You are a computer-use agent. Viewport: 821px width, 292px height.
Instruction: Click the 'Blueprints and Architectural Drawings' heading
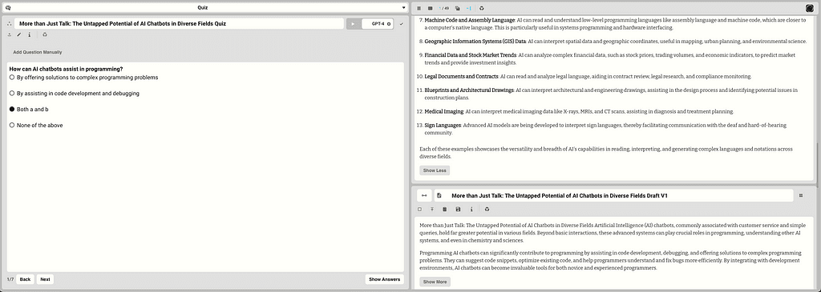(469, 90)
